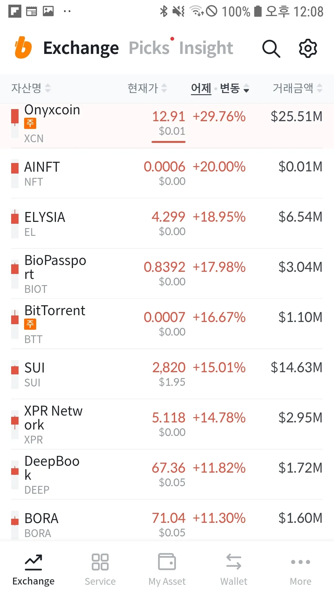
Task: Tap Onyxcoin candlestick mini chart
Action: [15, 123]
